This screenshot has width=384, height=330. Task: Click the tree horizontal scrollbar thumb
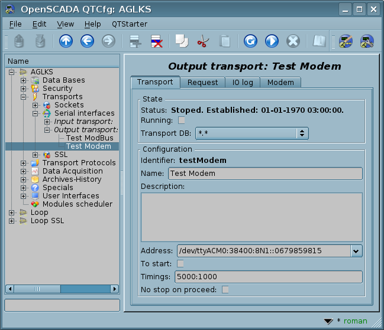click(x=37, y=289)
